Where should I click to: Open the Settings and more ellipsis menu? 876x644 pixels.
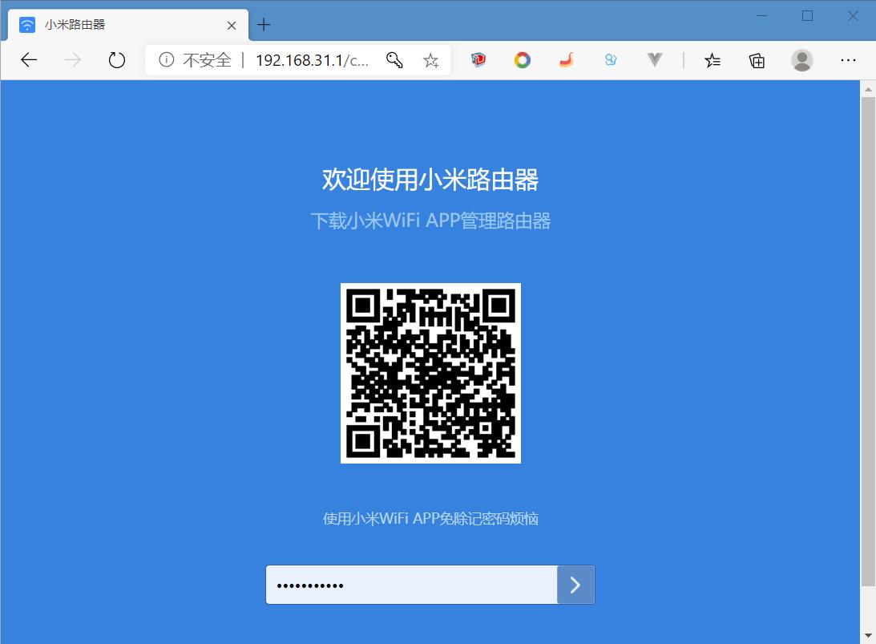coord(847,59)
